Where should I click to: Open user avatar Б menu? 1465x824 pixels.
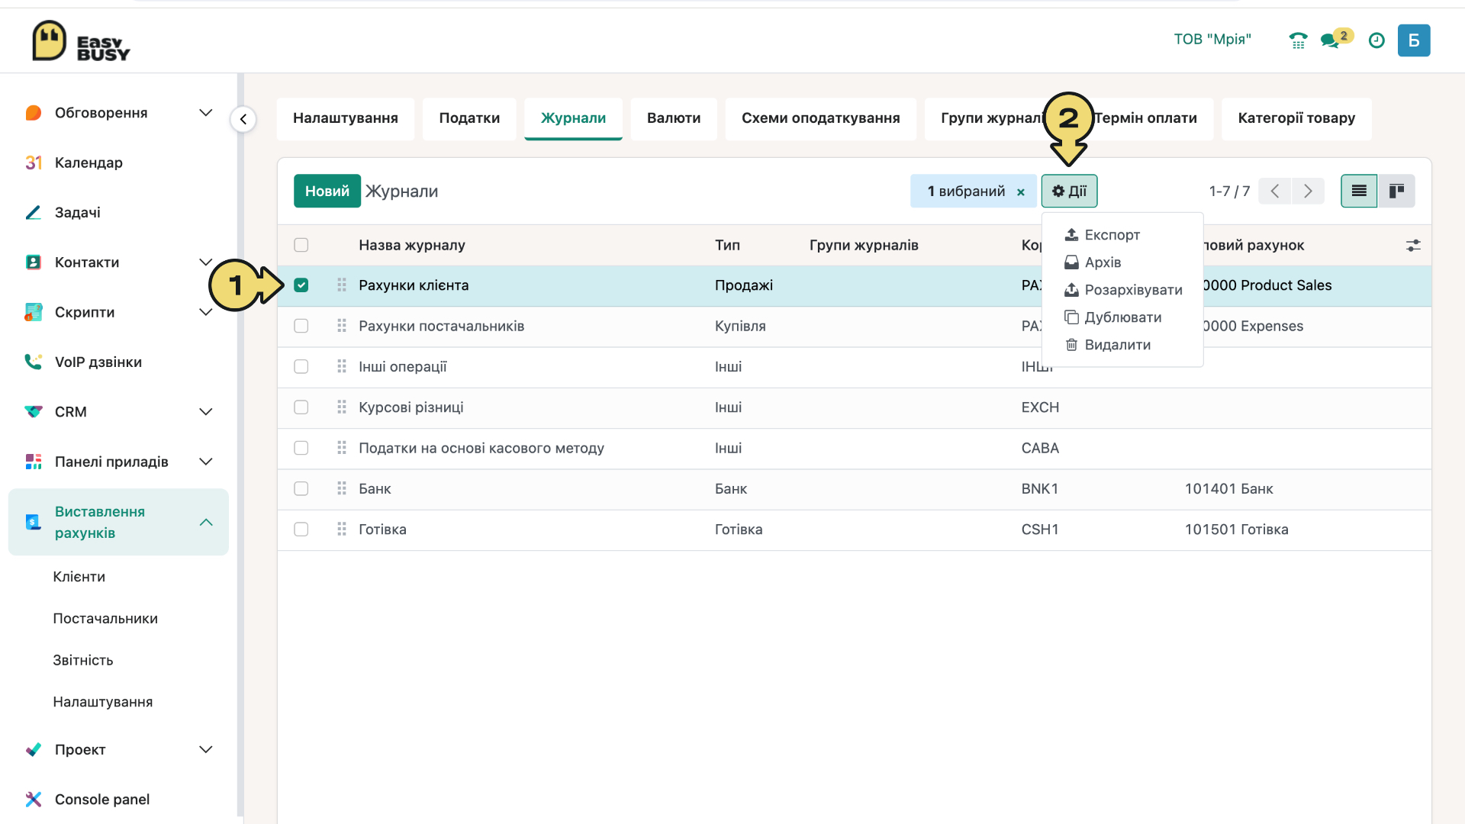[1414, 40]
